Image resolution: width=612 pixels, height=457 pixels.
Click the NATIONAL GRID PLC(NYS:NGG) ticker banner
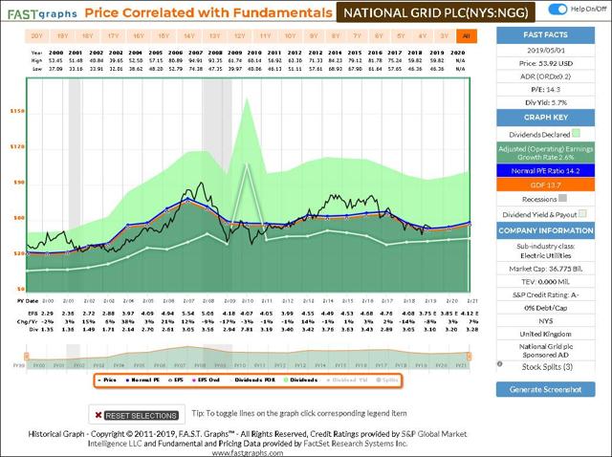[x=436, y=12]
